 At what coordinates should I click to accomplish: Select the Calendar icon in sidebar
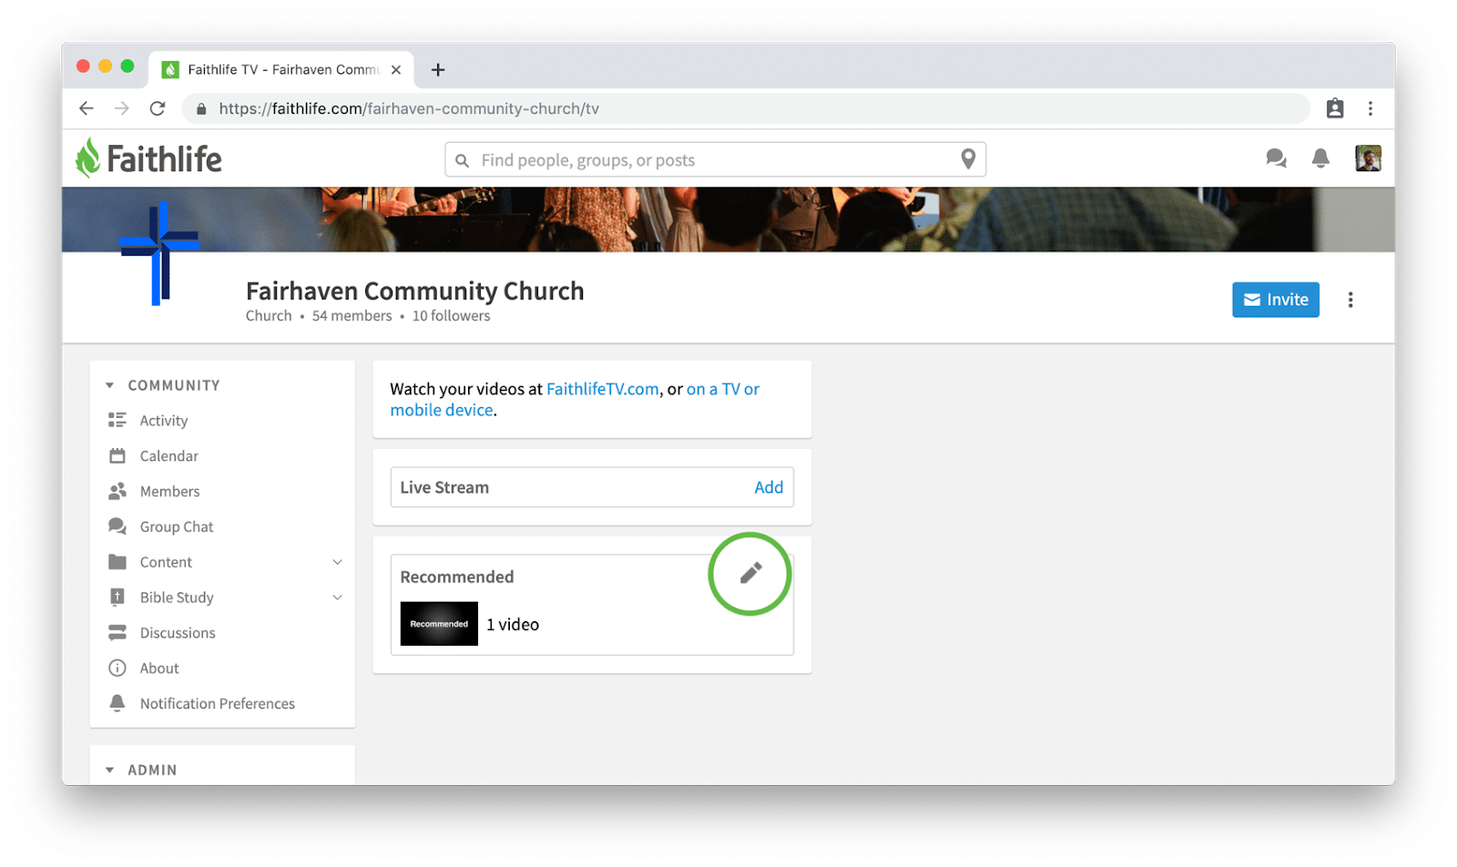117,455
